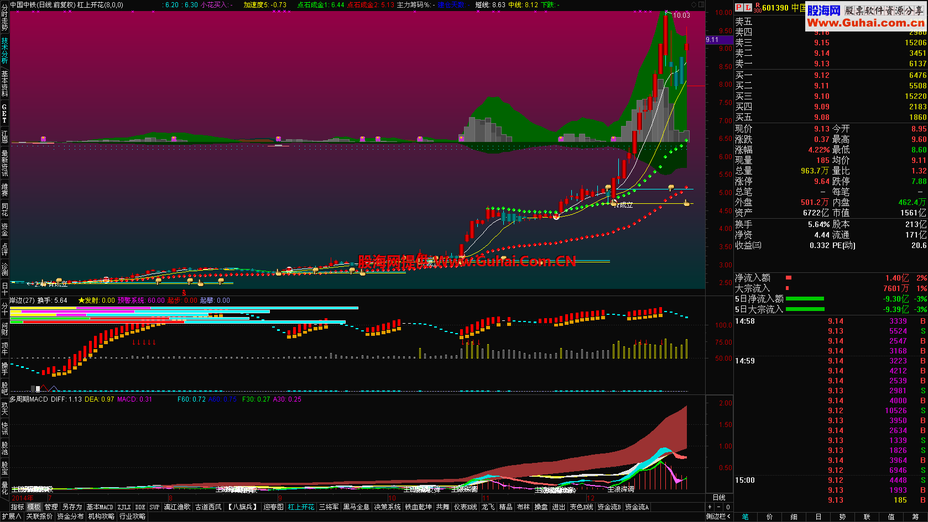Apply 操盘 template

pyautogui.click(x=541, y=507)
